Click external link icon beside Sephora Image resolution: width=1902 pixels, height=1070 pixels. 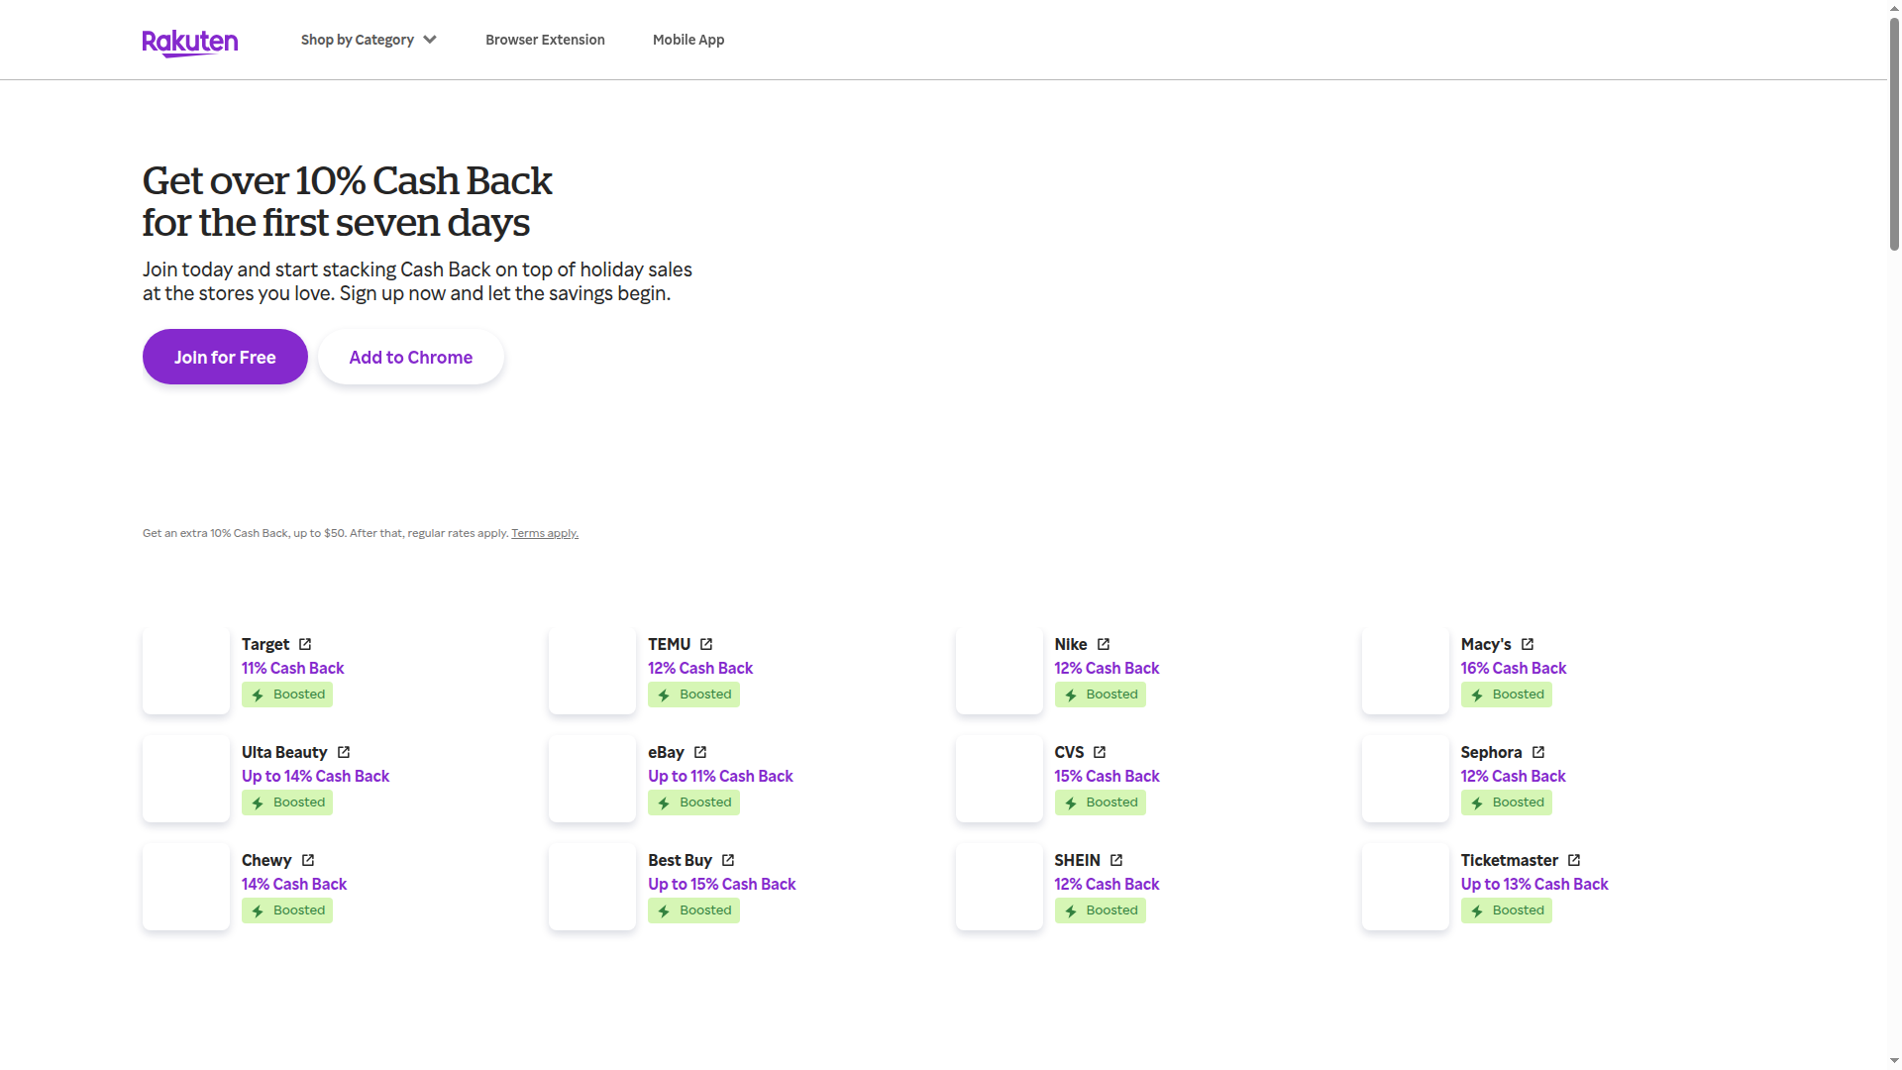(x=1538, y=752)
